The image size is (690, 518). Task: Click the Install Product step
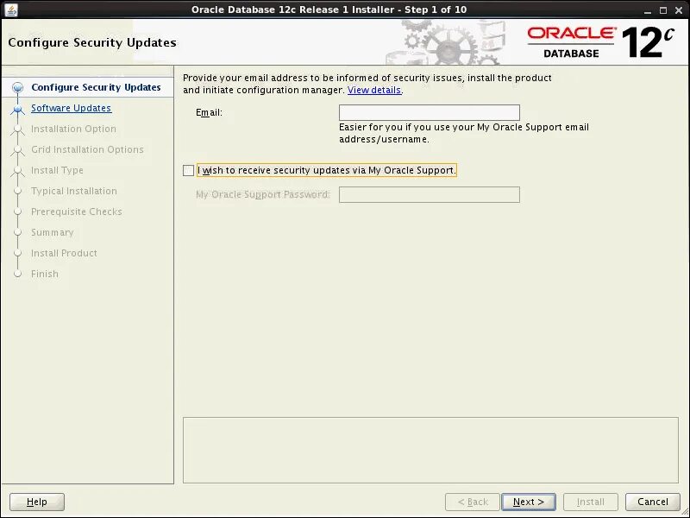tap(64, 253)
